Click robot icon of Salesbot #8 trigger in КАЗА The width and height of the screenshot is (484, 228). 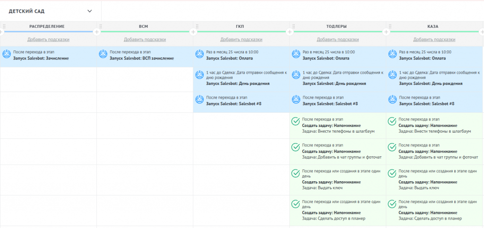tap(392, 99)
